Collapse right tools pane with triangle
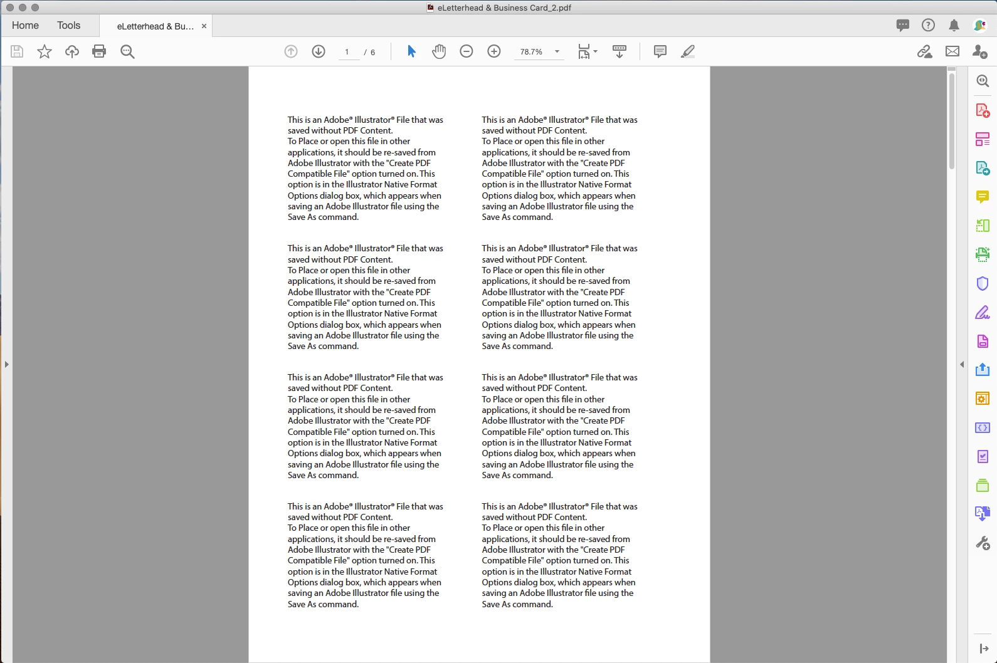 pos(962,364)
